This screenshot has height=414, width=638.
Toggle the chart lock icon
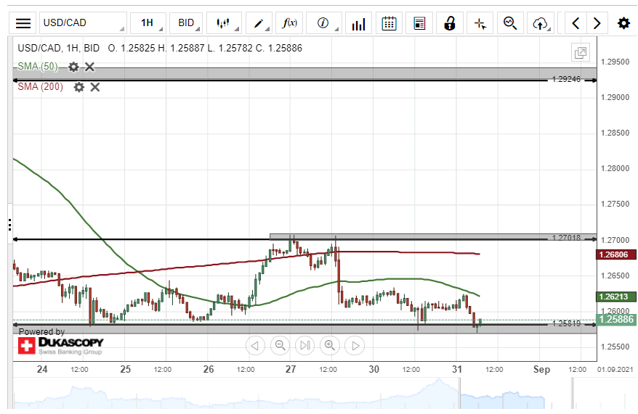(x=449, y=23)
